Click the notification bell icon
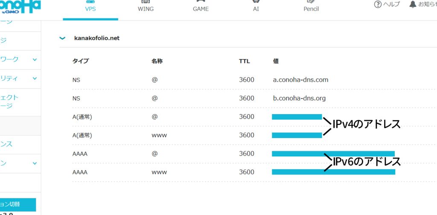437x215 pixels. point(412,4)
